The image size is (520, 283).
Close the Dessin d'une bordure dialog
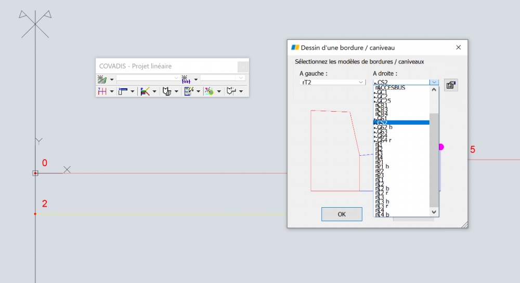pyautogui.click(x=458, y=47)
